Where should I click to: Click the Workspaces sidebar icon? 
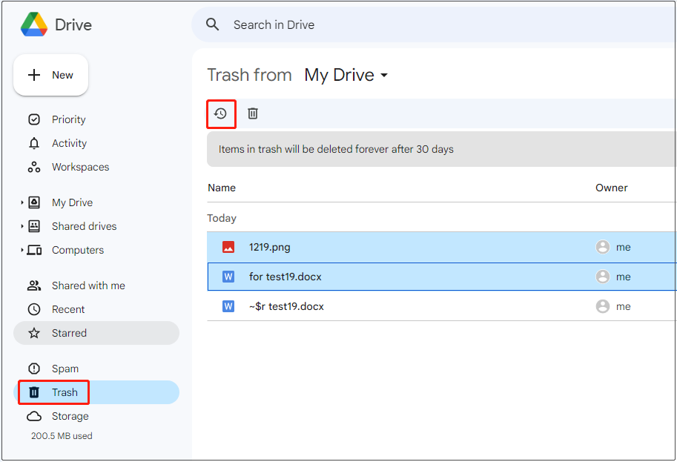(34, 167)
